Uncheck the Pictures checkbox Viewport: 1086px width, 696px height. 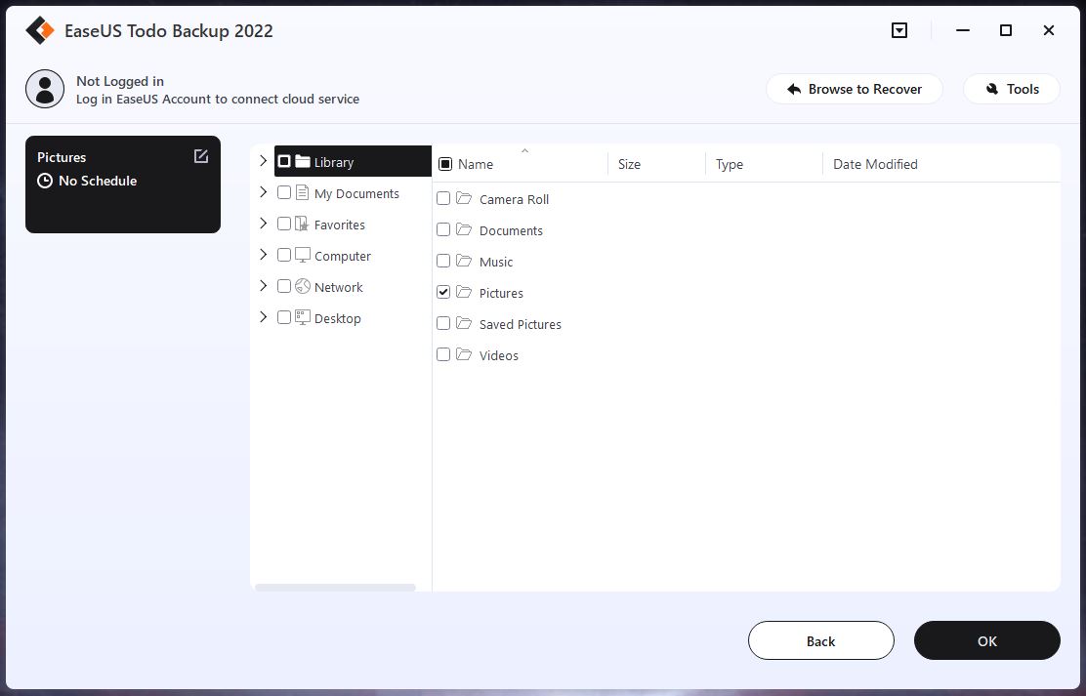pyautogui.click(x=443, y=292)
